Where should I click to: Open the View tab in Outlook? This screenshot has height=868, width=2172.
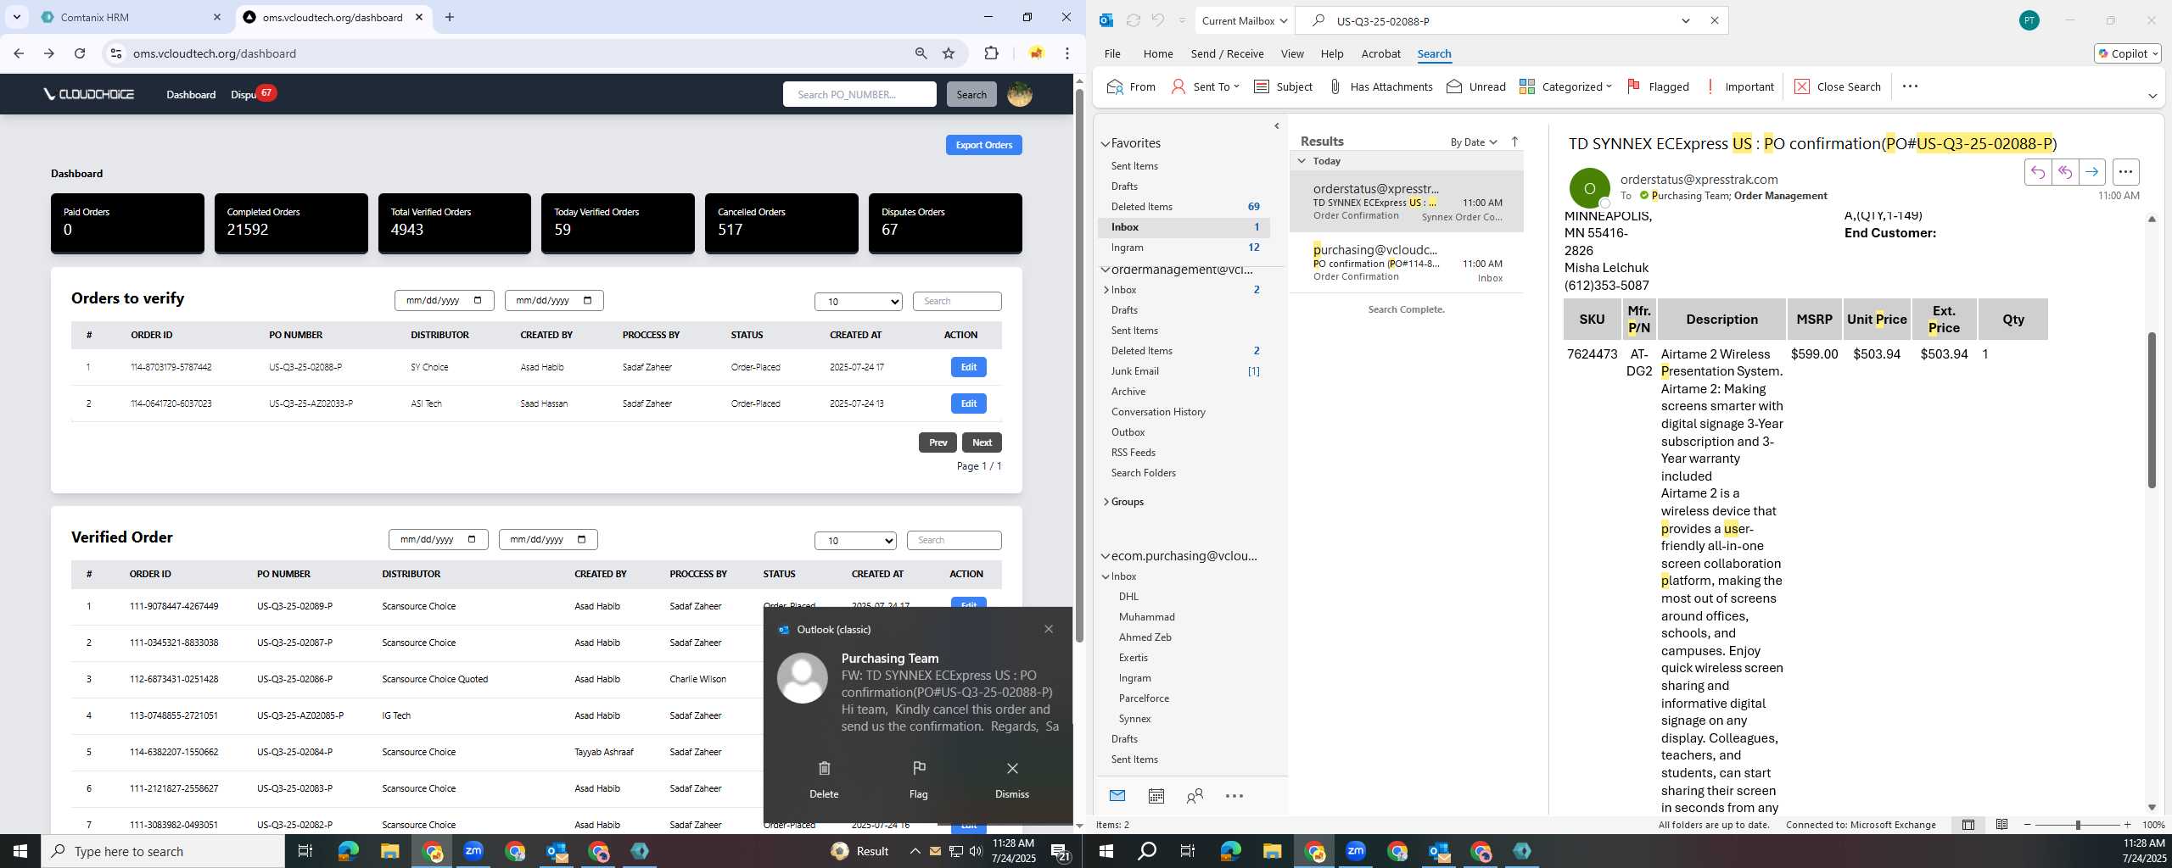[x=1291, y=53]
